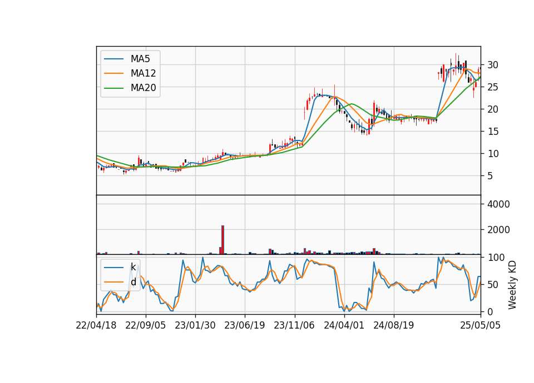Click the Weekly KD axis title
The height and width of the screenshot is (383, 534).
pyautogui.click(x=512, y=285)
